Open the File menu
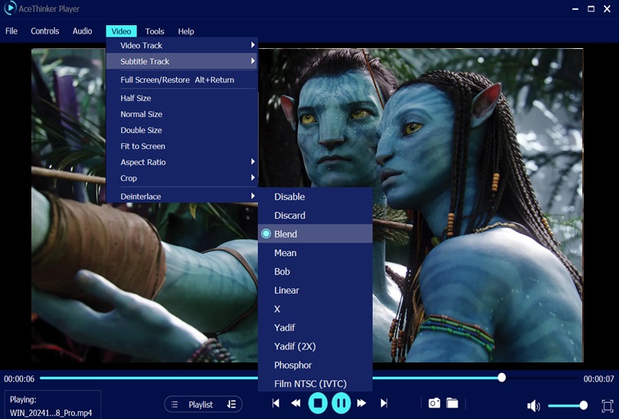This screenshot has width=619, height=419. coord(11,31)
